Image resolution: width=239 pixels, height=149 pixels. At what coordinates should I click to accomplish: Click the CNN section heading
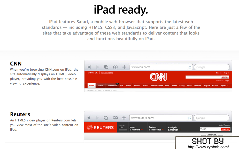(16, 64)
